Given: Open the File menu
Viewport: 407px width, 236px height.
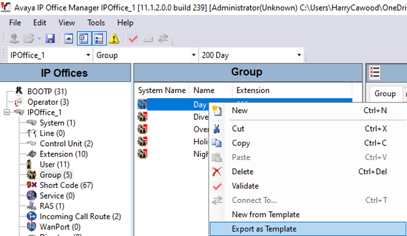Looking at the screenshot, I should 15,23.
